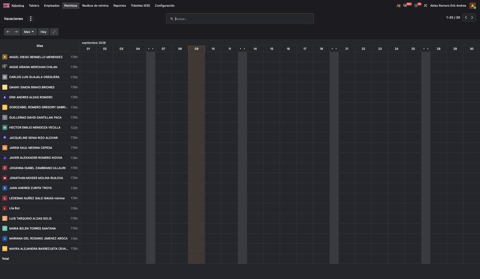Click the 1-20 / 30 pager counter
Viewport: 480px width, 279px height.
[453, 18]
